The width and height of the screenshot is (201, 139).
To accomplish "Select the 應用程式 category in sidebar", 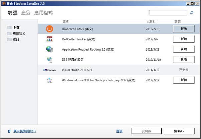I will click(x=19, y=34).
